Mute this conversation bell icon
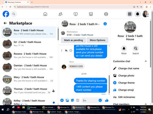 124,49
